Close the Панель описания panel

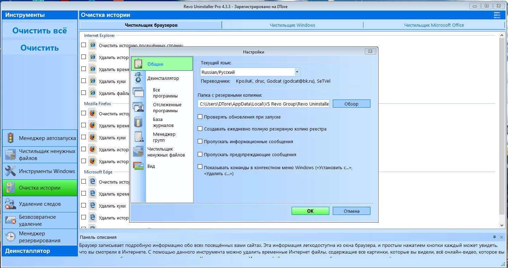pyautogui.click(x=501, y=237)
